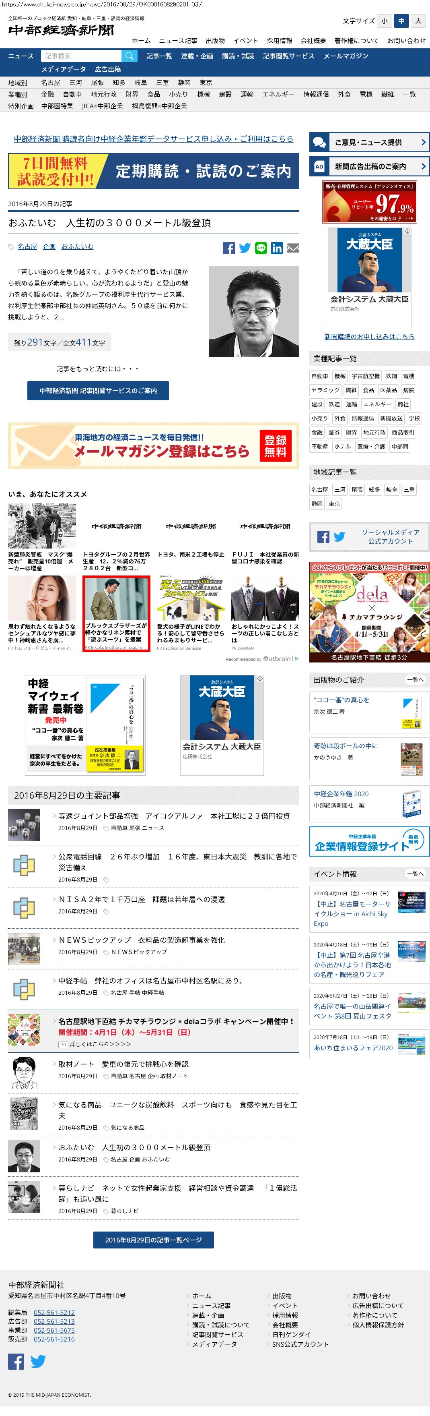This screenshot has height=1416, width=430.
Task: Select 広告出稿 nav item
Action: coord(108,69)
